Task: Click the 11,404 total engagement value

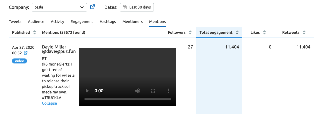Action: (x=232, y=47)
